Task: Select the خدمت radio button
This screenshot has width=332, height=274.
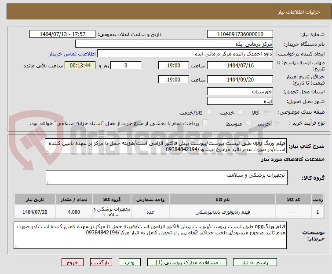Action: click(241, 112)
